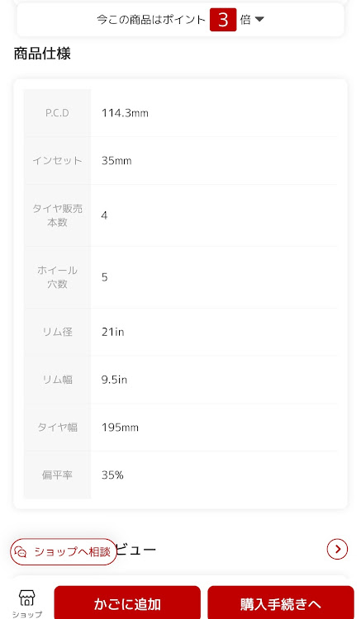Open the レビュー section heading
361x619 pixels.
tap(136, 550)
